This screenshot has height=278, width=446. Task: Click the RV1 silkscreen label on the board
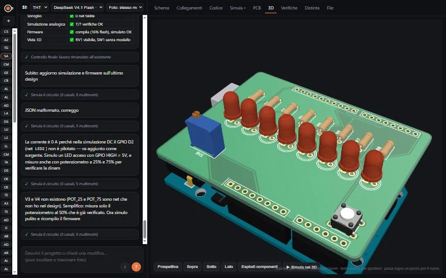(200, 155)
